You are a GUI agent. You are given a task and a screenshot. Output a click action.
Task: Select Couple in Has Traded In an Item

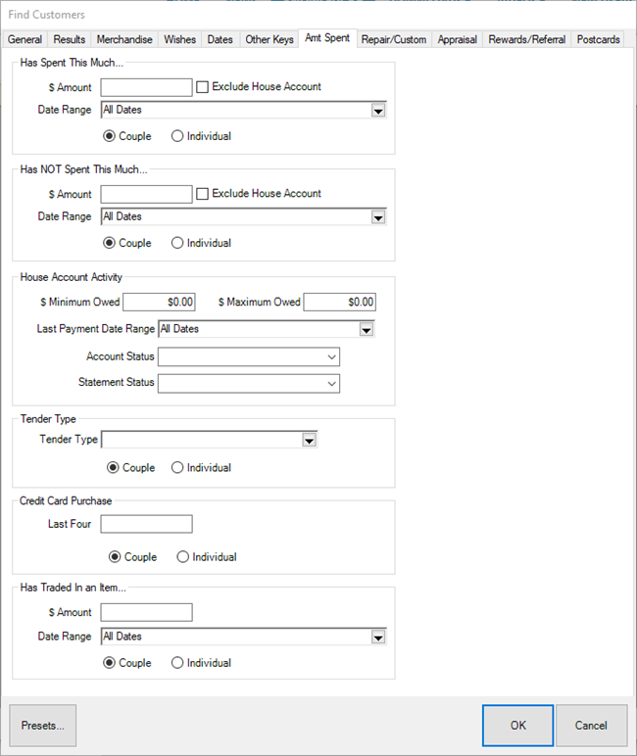pos(110,663)
